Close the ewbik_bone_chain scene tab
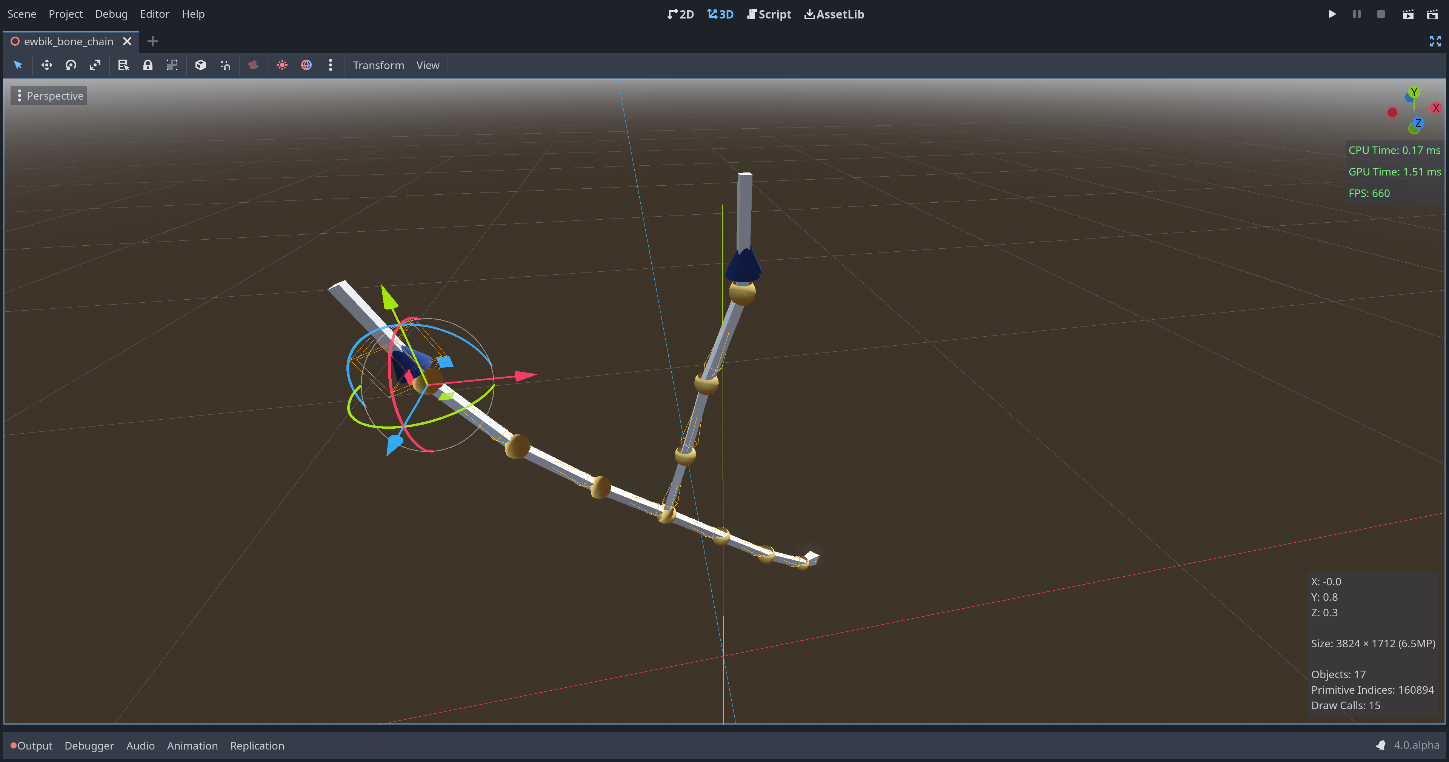This screenshot has width=1449, height=762. tap(127, 41)
